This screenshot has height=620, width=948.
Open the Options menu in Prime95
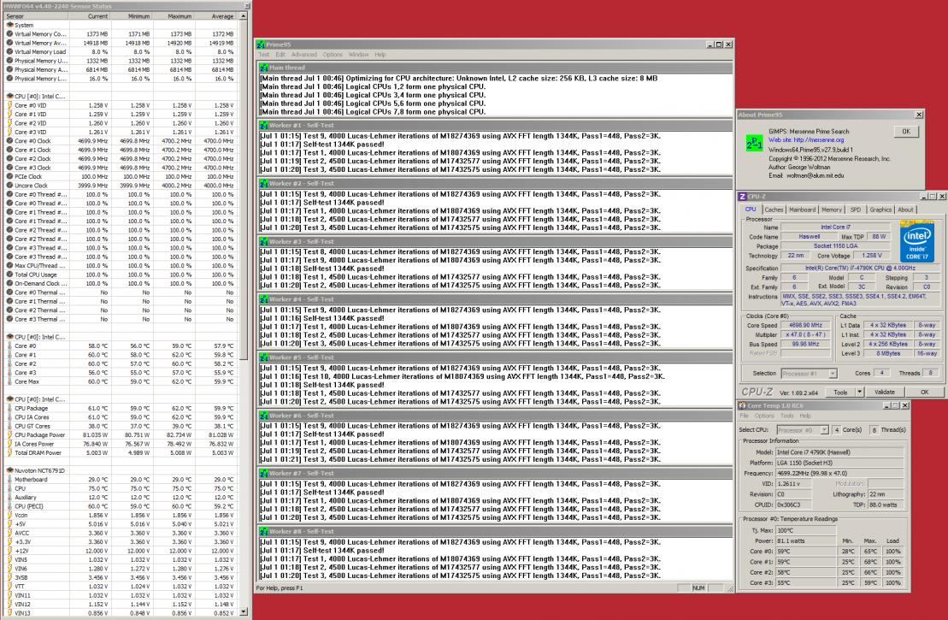(x=332, y=55)
